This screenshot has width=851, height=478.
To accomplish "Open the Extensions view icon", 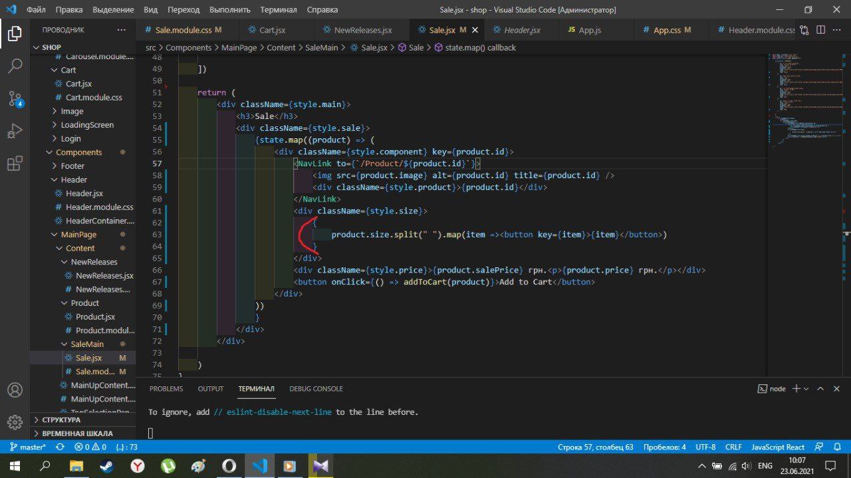I will (x=15, y=164).
